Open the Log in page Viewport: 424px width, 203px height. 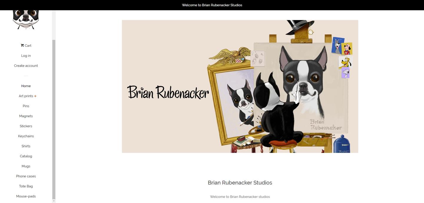[26, 56]
